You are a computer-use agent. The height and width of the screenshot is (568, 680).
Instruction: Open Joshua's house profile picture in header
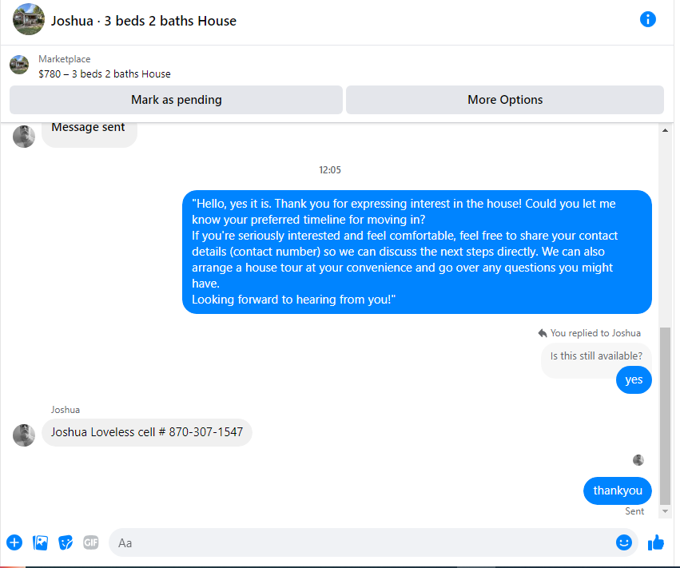tap(29, 19)
